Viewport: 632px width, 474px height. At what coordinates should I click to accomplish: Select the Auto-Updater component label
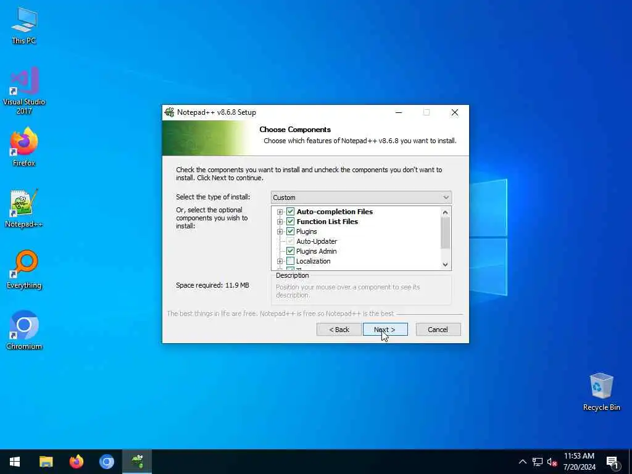tap(317, 241)
